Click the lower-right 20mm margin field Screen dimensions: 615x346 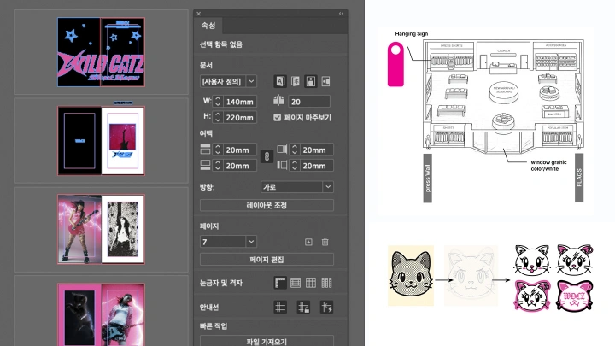[317, 166]
